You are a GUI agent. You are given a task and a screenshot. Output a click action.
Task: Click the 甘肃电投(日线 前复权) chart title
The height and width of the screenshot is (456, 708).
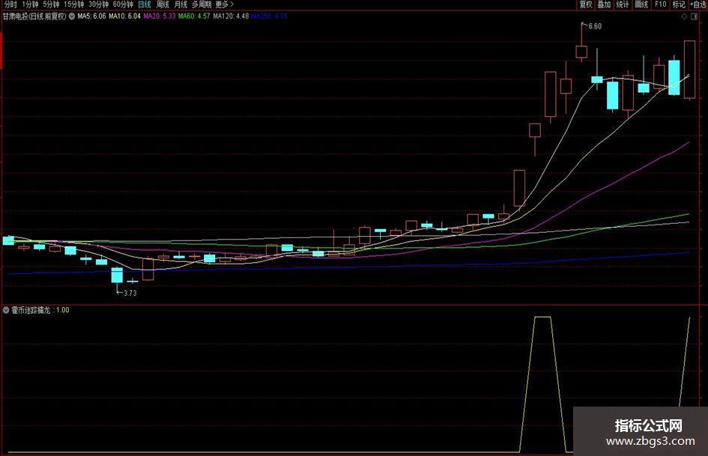pyautogui.click(x=34, y=16)
